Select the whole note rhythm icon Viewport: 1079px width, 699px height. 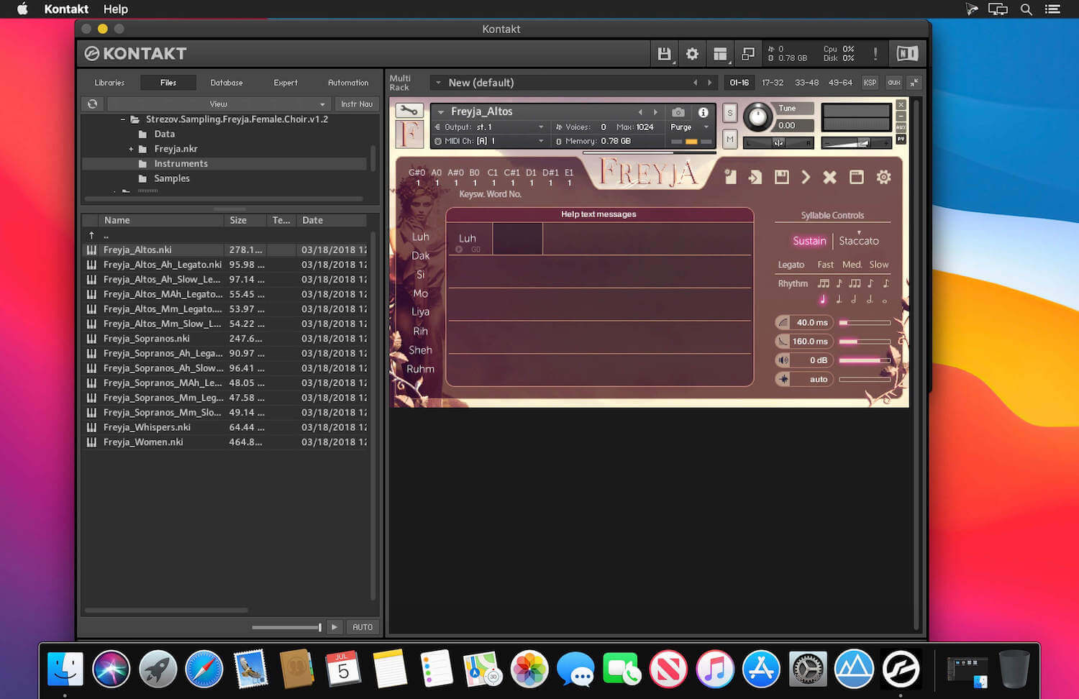[885, 301]
